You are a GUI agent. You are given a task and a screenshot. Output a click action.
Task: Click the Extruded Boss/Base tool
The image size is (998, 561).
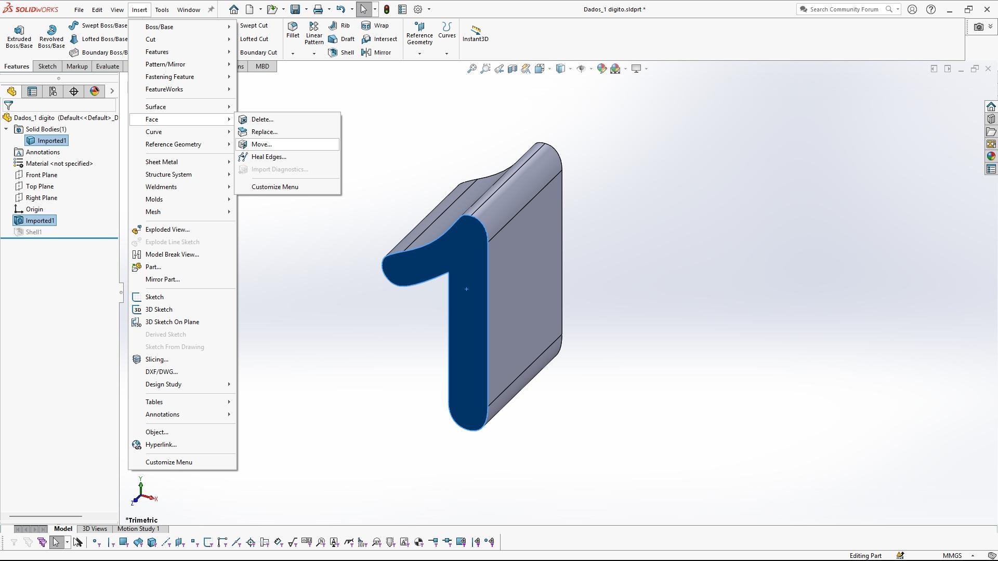coord(19,36)
